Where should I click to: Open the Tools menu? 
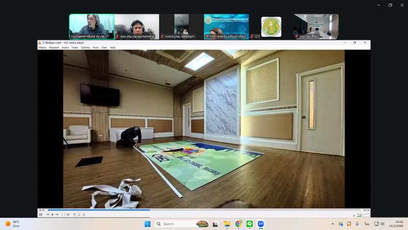click(95, 48)
